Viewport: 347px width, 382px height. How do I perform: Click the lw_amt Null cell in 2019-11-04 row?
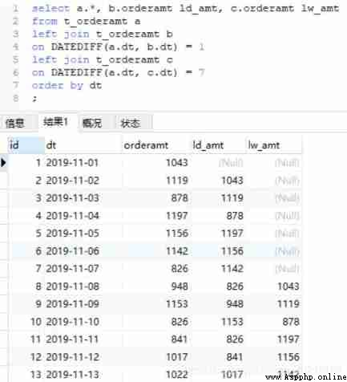point(287,216)
